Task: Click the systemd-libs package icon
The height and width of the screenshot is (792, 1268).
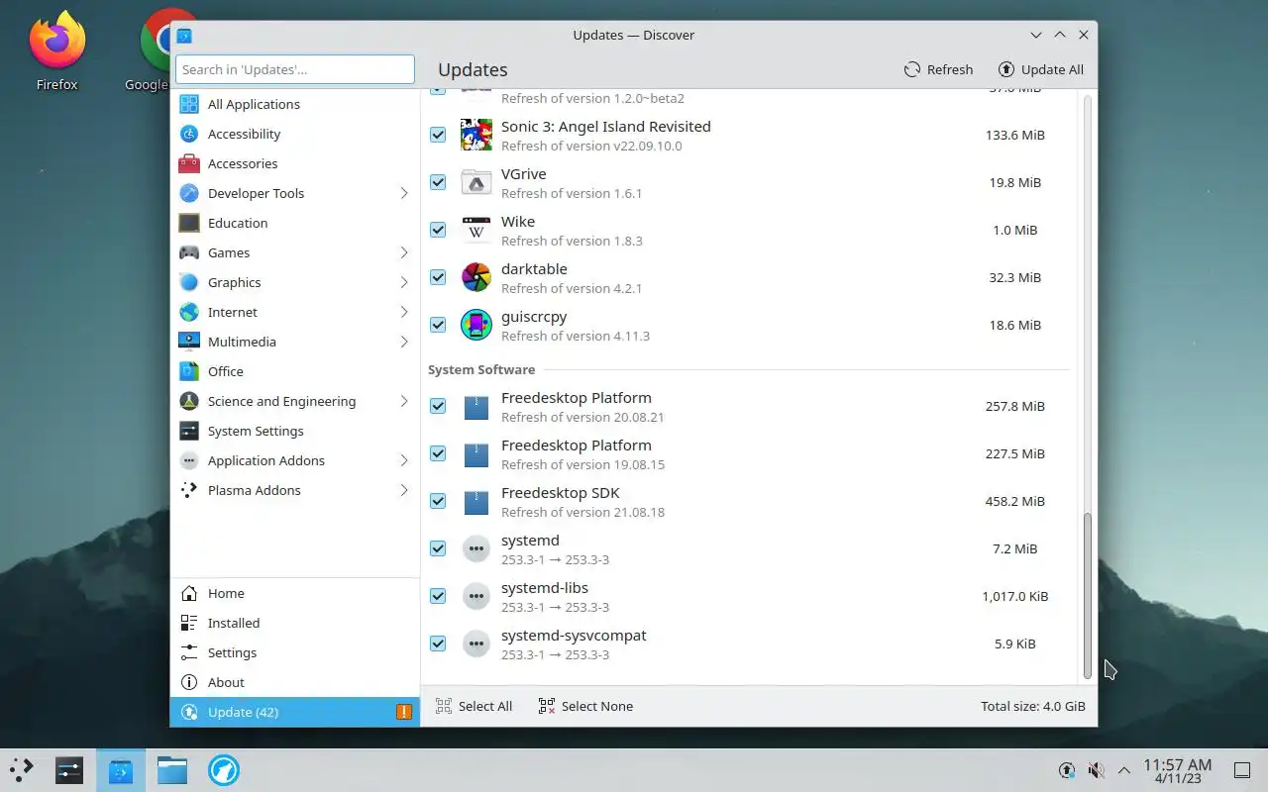Action: 476,596
